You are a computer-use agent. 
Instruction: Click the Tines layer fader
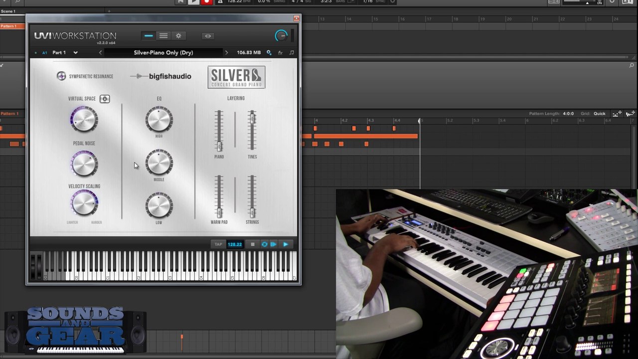252,119
